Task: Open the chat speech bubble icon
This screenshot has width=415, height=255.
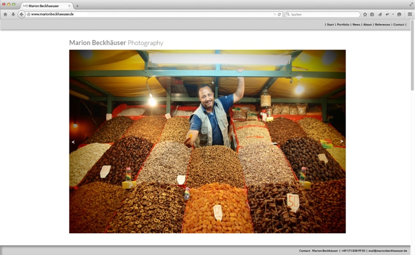Action: tap(399, 15)
